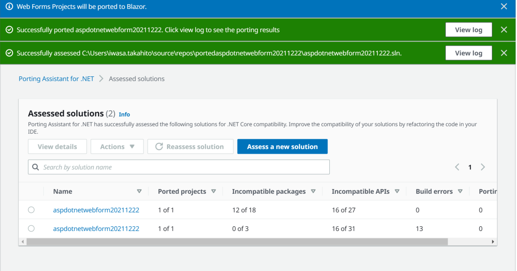Click the search magnifier icon
Screen dimensions: 517x271
pos(35,167)
